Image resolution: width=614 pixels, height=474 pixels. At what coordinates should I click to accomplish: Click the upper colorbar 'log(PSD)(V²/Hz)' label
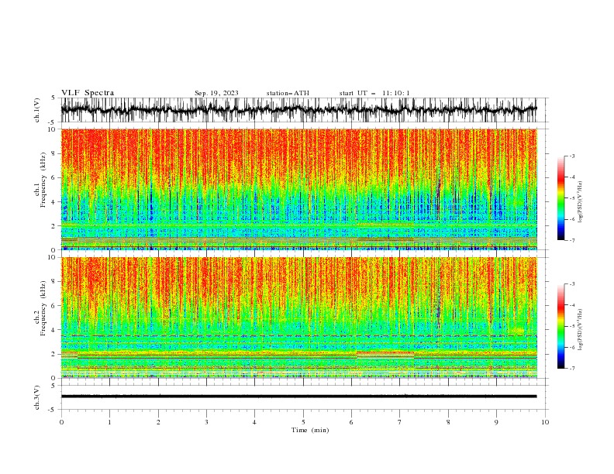point(580,202)
